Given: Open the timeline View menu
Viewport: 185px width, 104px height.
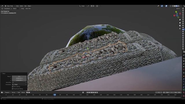Looking at the screenshot, I should [x=19, y=92].
